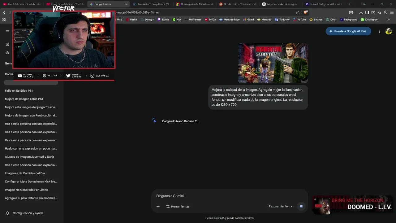Switch to Free AI Face Swap Online tab
This screenshot has height=223, width=396.
pyautogui.click(x=151, y=4)
